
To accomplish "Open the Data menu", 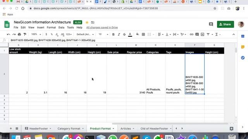I will coord(61,27).
